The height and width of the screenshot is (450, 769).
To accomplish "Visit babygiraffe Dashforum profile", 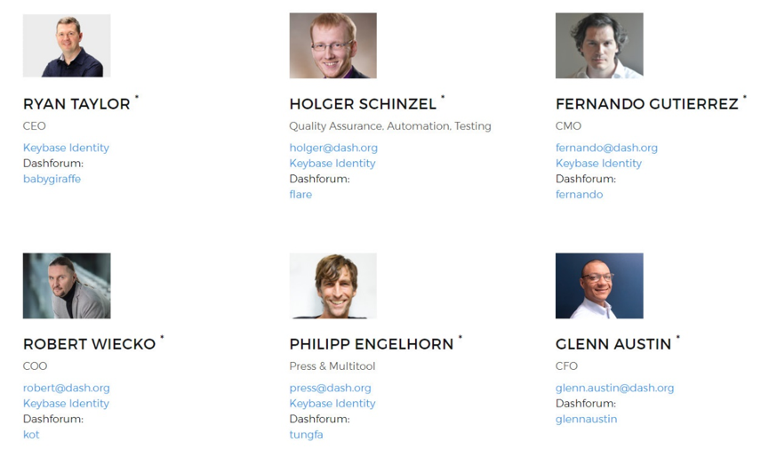I will tap(52, 179).
